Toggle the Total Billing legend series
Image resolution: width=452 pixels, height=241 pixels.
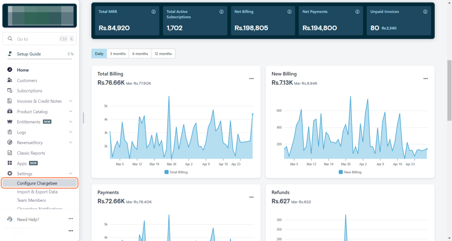tap(176, 172)
